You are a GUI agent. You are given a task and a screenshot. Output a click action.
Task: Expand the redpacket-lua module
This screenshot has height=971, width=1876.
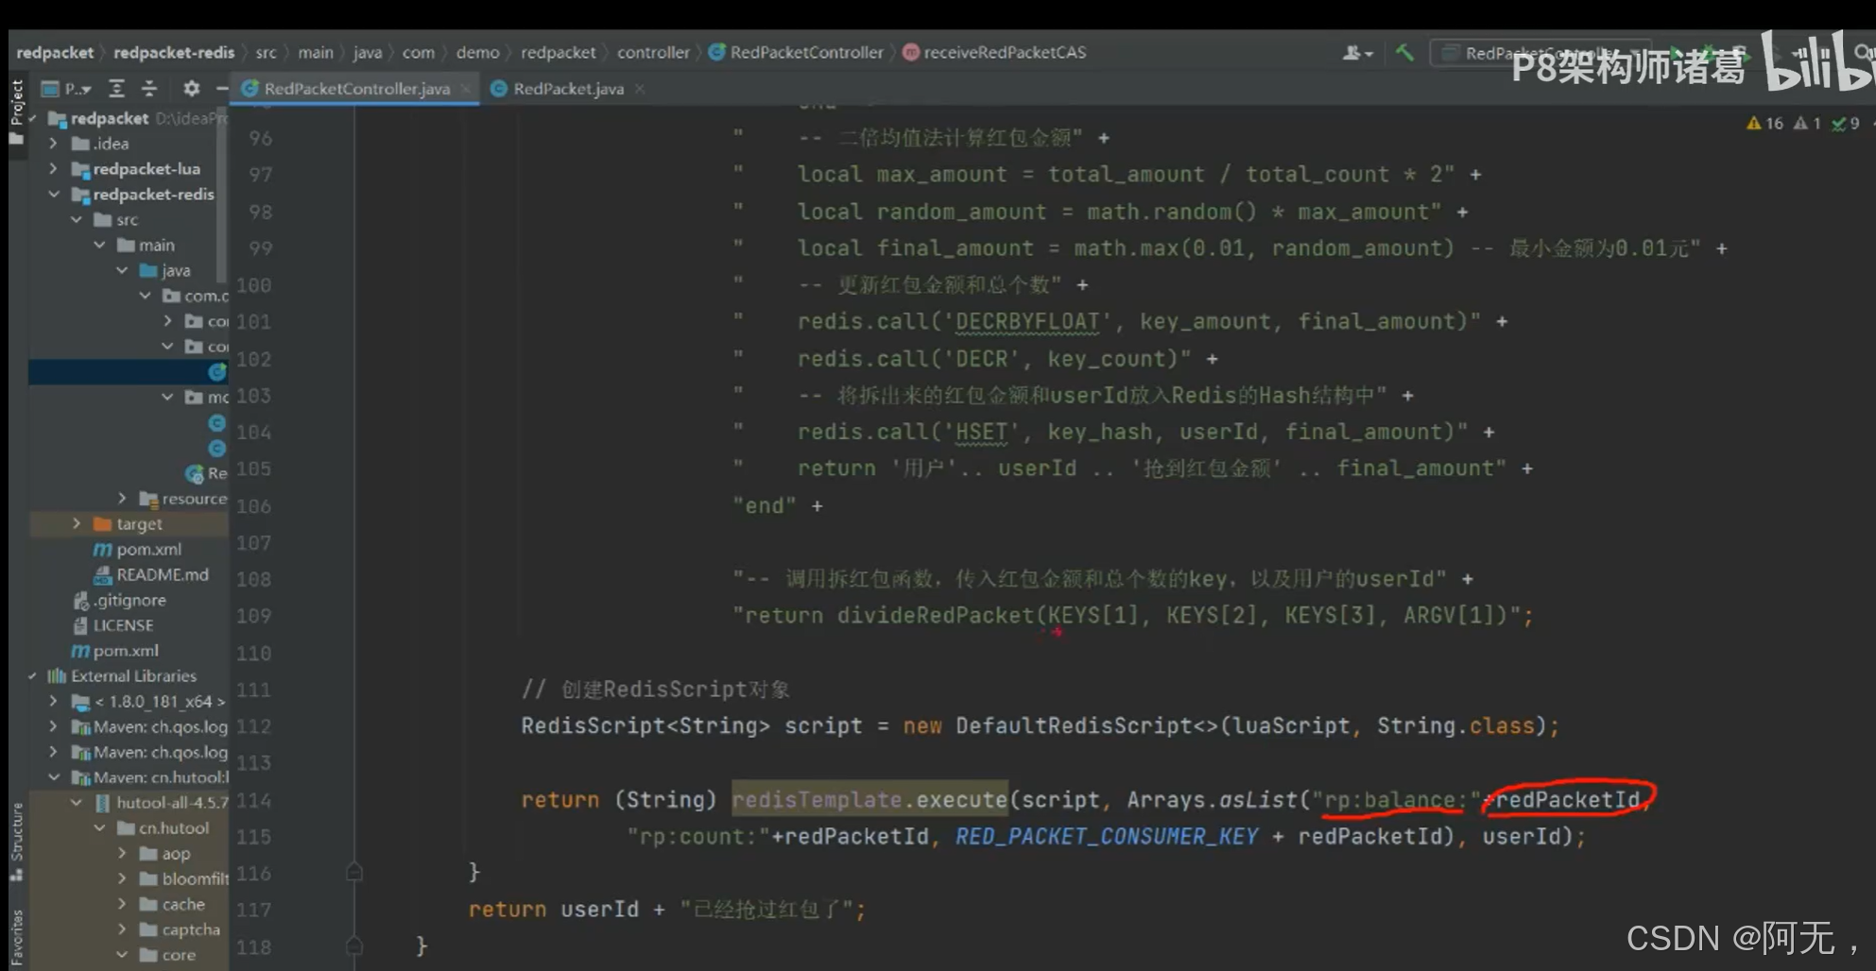coord(54,169)
